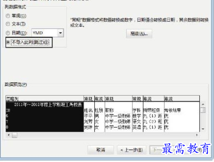Select the 常规(G) radio button
This screenshot has height=162, width=214.
(x=8, y=16)
